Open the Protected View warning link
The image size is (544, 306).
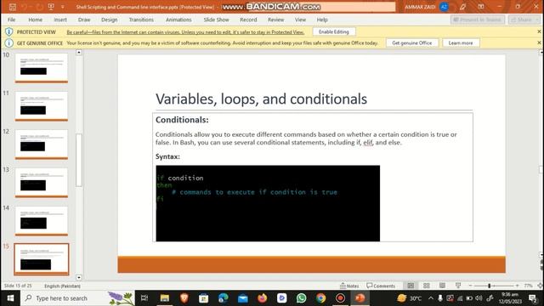185,32
